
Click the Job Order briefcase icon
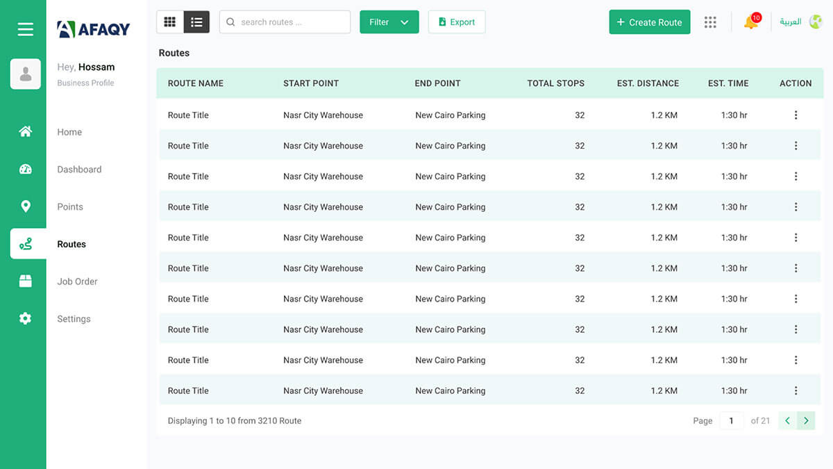[x=25, y=281]
